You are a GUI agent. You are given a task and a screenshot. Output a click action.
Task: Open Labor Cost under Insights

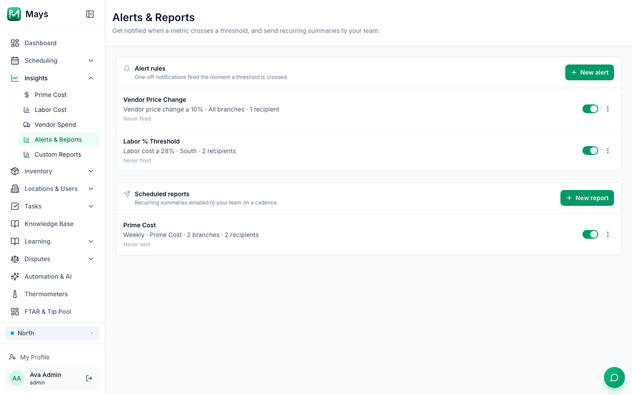59,110
